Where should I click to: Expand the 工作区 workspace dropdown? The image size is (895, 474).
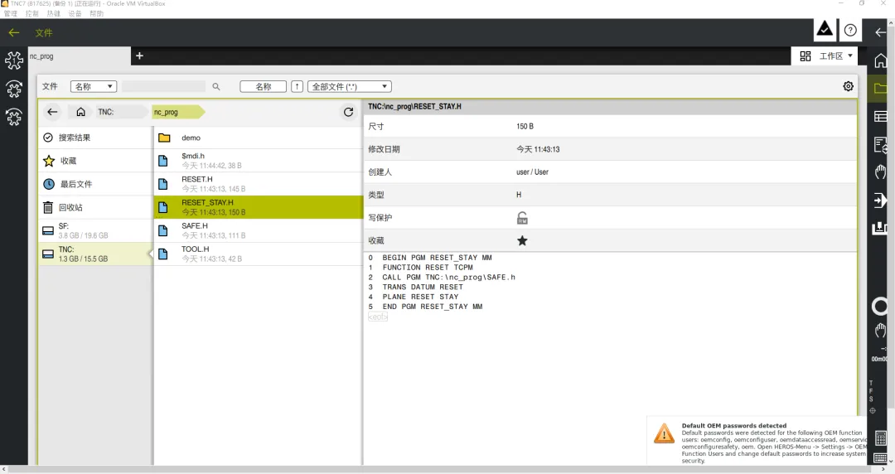click(826, 56)
